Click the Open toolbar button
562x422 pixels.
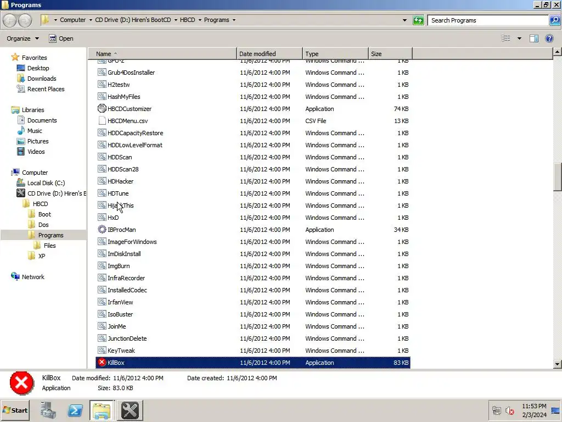(x=61, y=38)
